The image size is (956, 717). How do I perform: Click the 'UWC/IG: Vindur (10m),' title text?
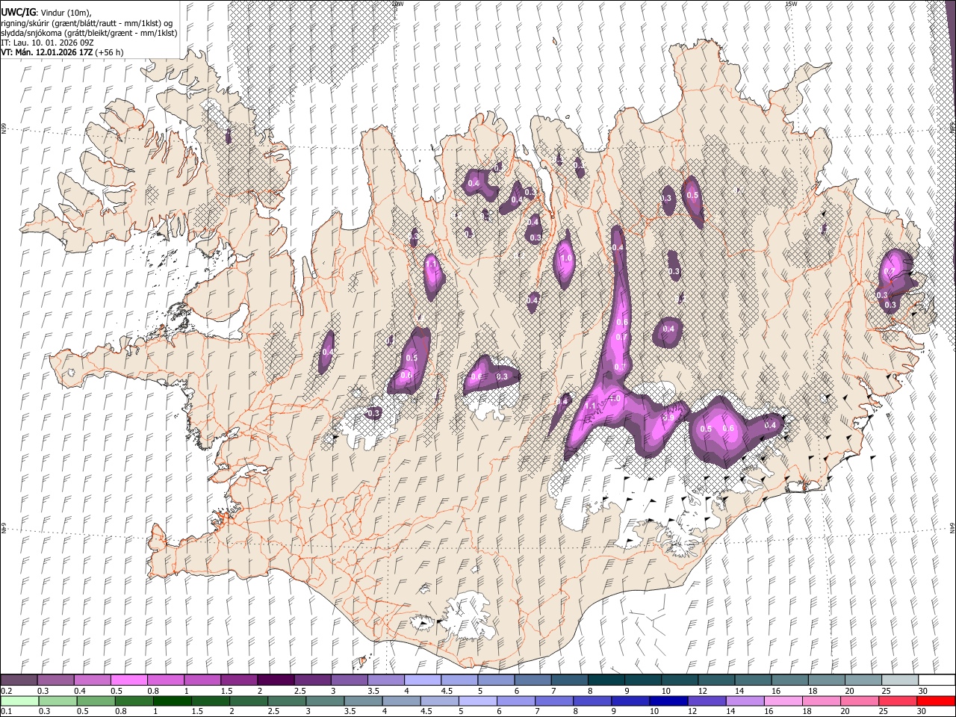pyautogui.click(x=46, y=13)
